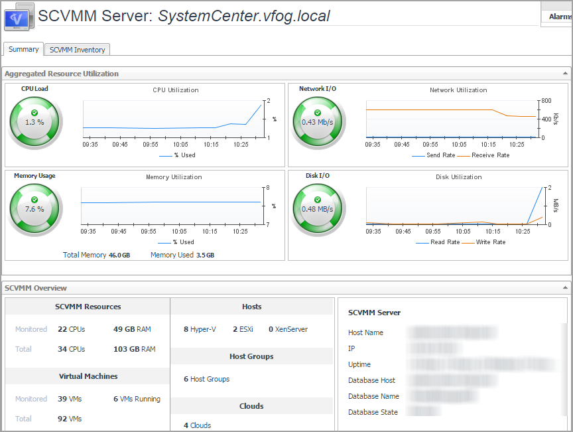Image resolution: width=573 pixels, height=432 pixels.
Task: Open the 2 ESXi hosts link
Action: click(x=244, y=329)
